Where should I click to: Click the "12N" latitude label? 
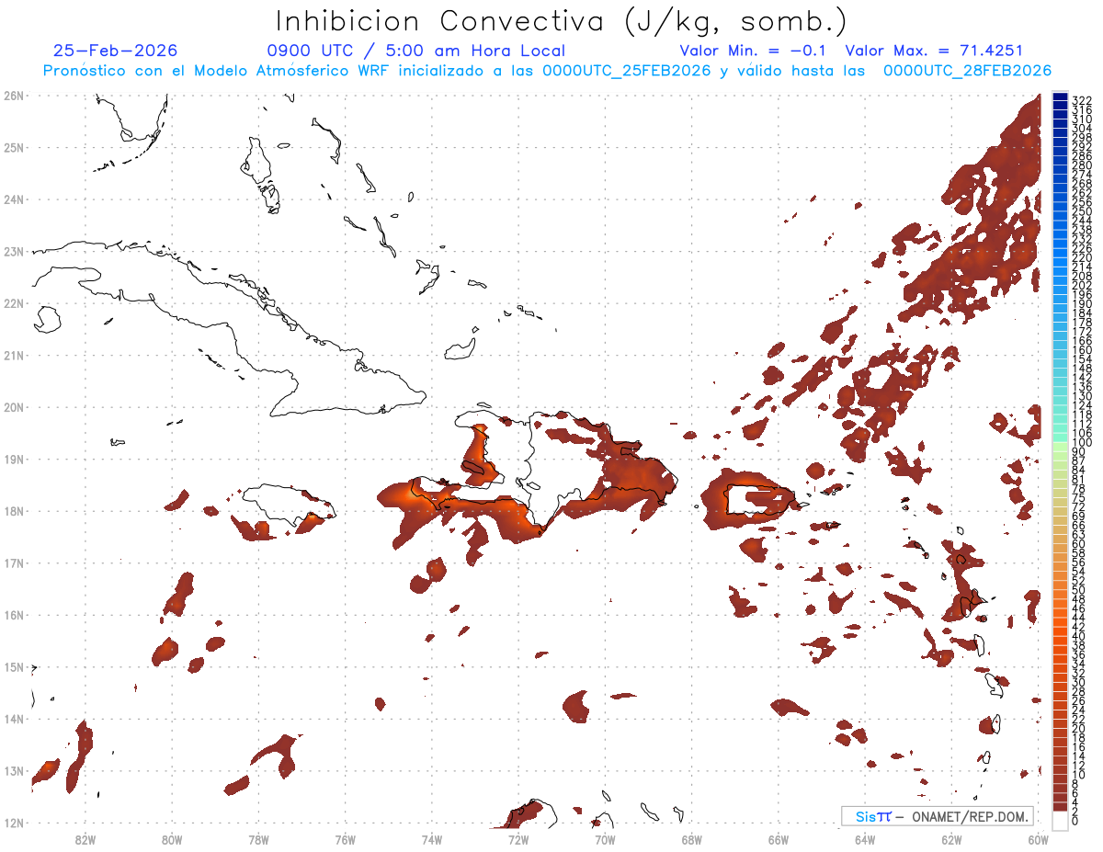pos(13,823)
